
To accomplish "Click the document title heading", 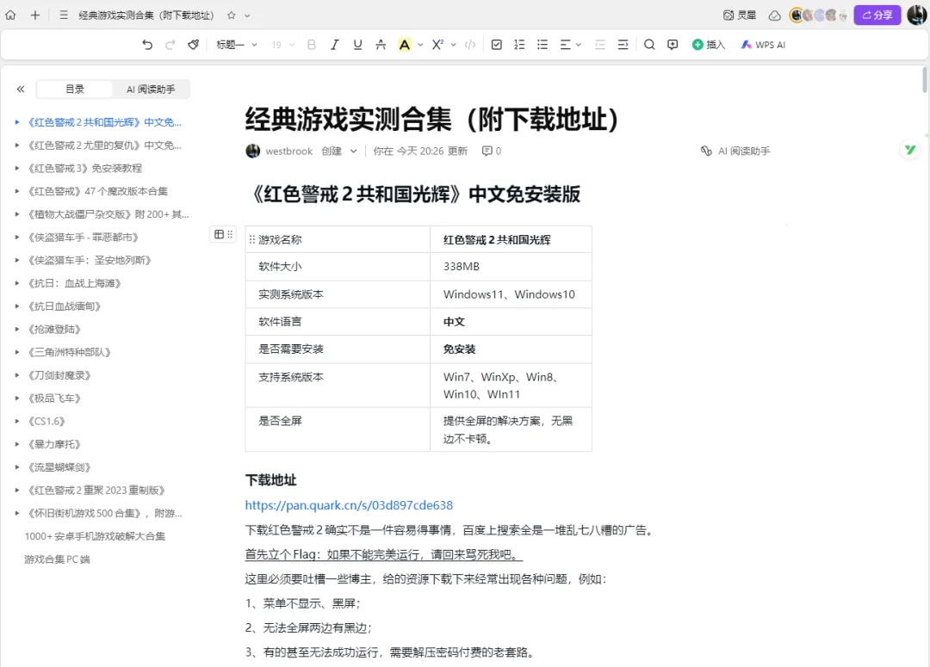I will pyautogui.click(x=431, y=119).
